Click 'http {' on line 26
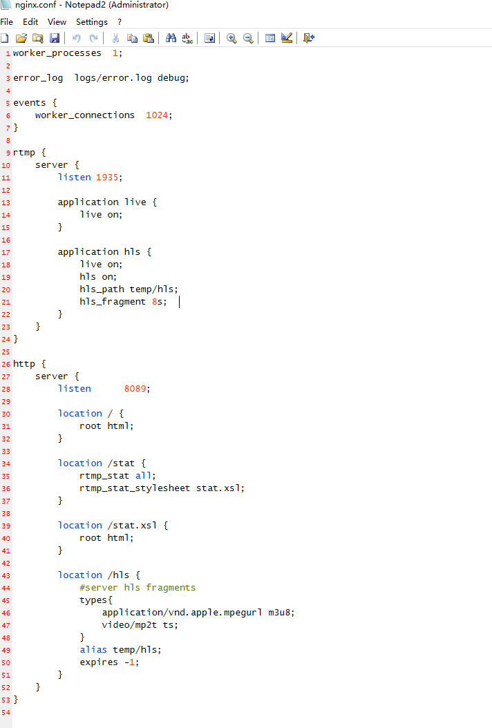 pos(29,363)
